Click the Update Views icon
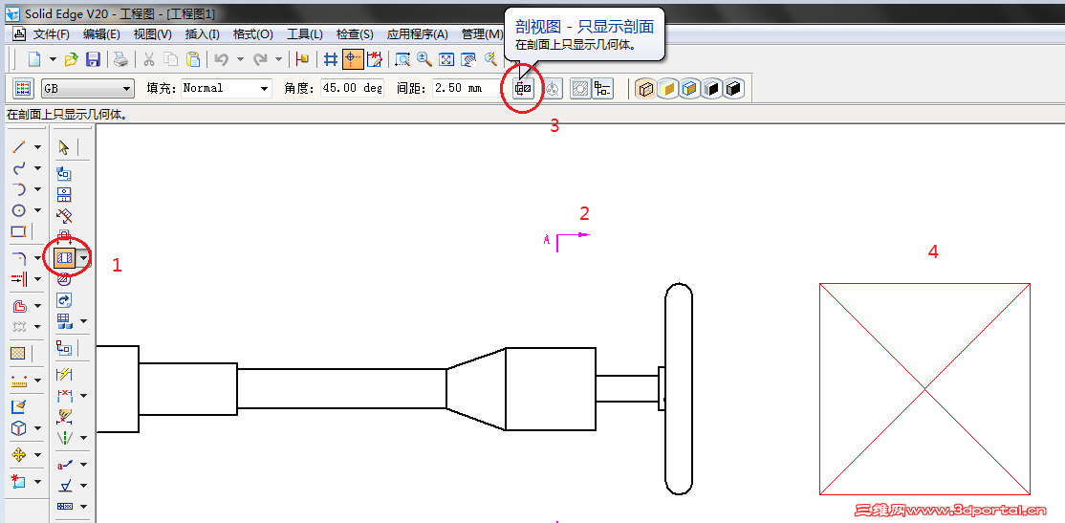Screen dimensions: 1065x523 point(64,299)
